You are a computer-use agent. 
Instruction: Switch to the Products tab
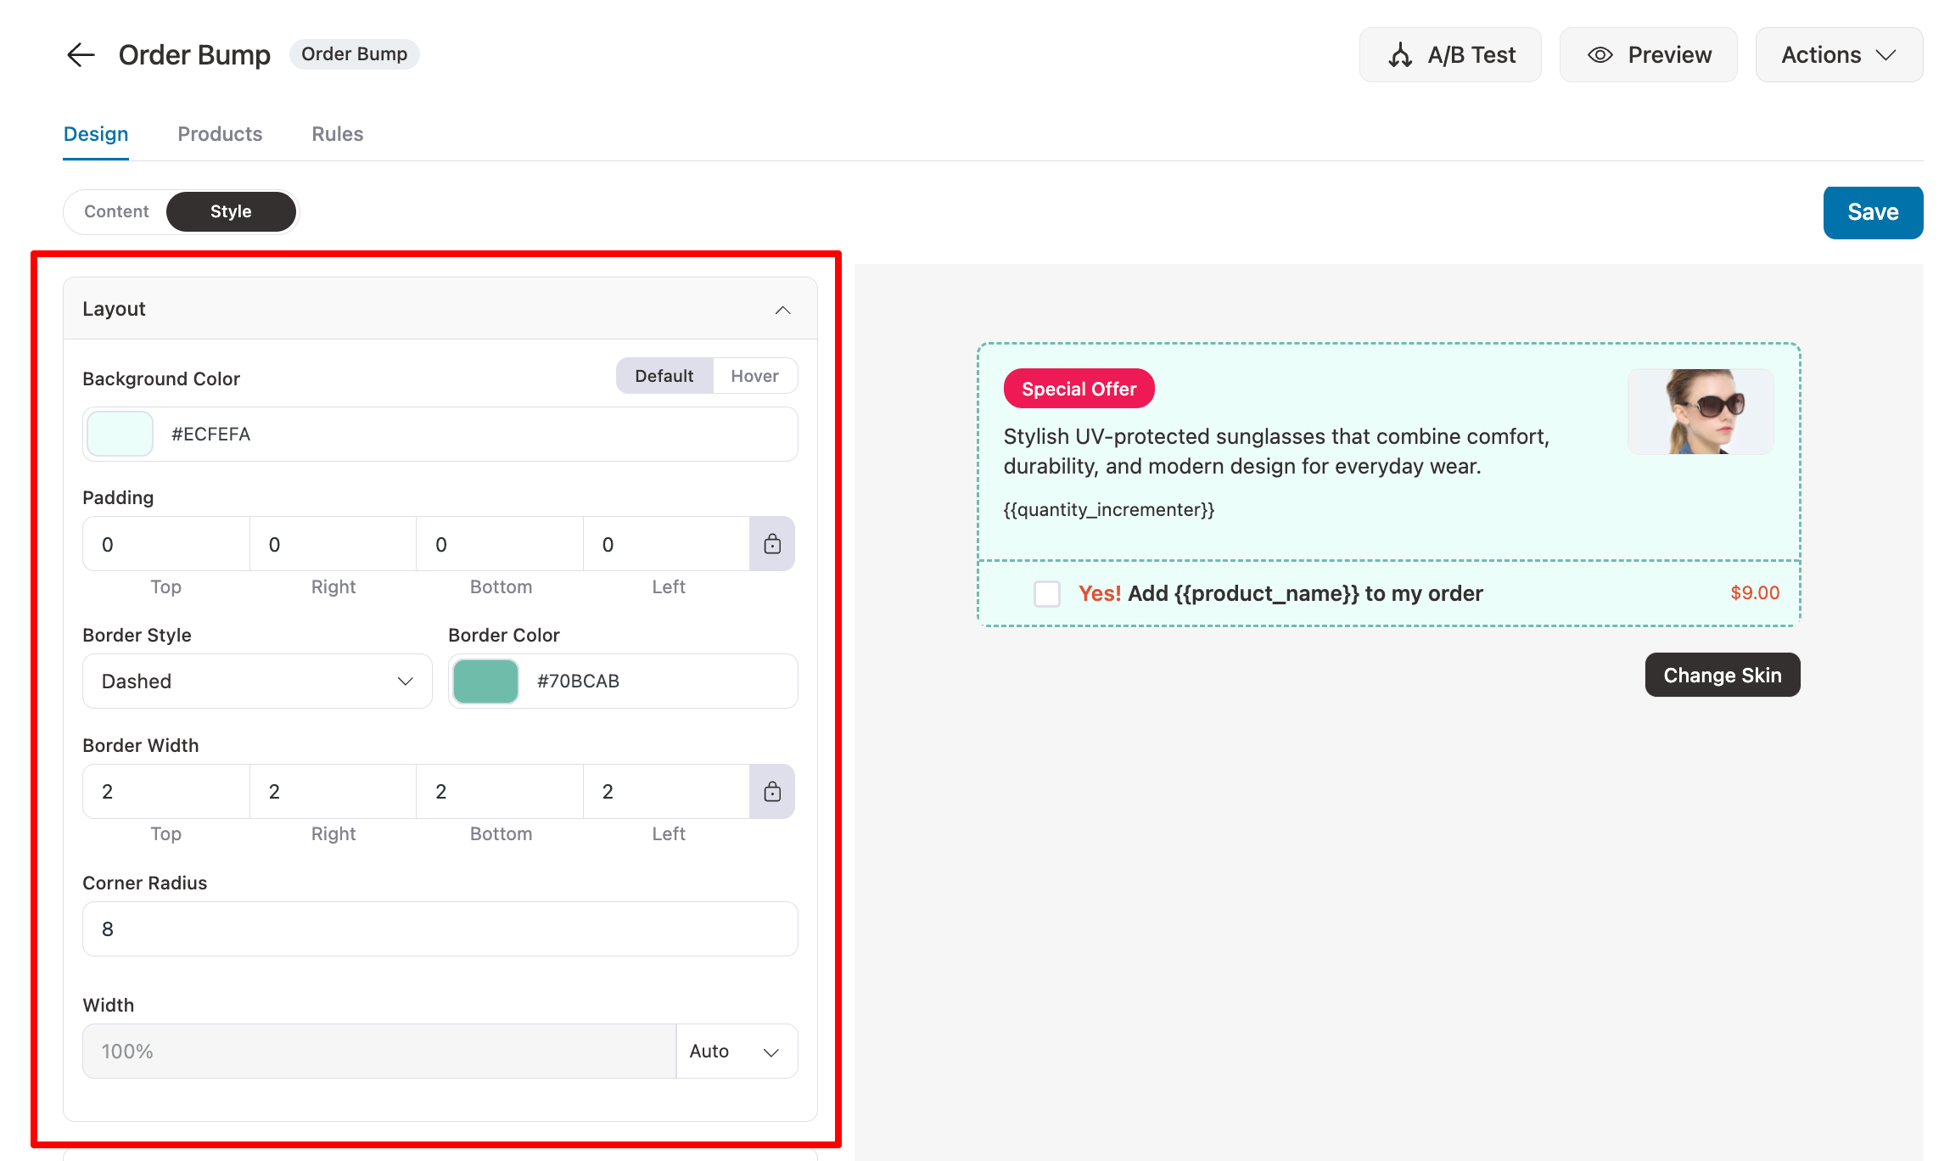point(220,134)
